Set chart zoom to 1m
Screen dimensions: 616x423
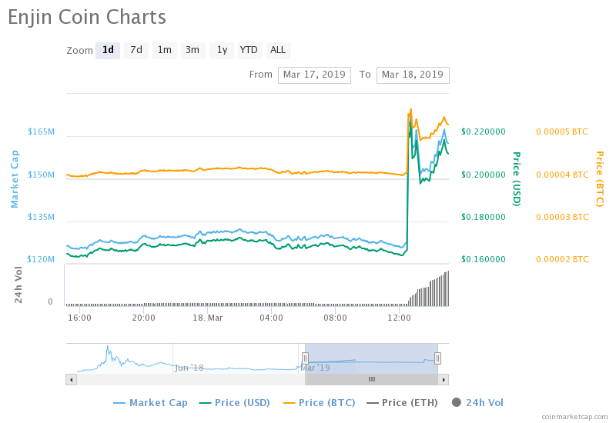(165, 50)
